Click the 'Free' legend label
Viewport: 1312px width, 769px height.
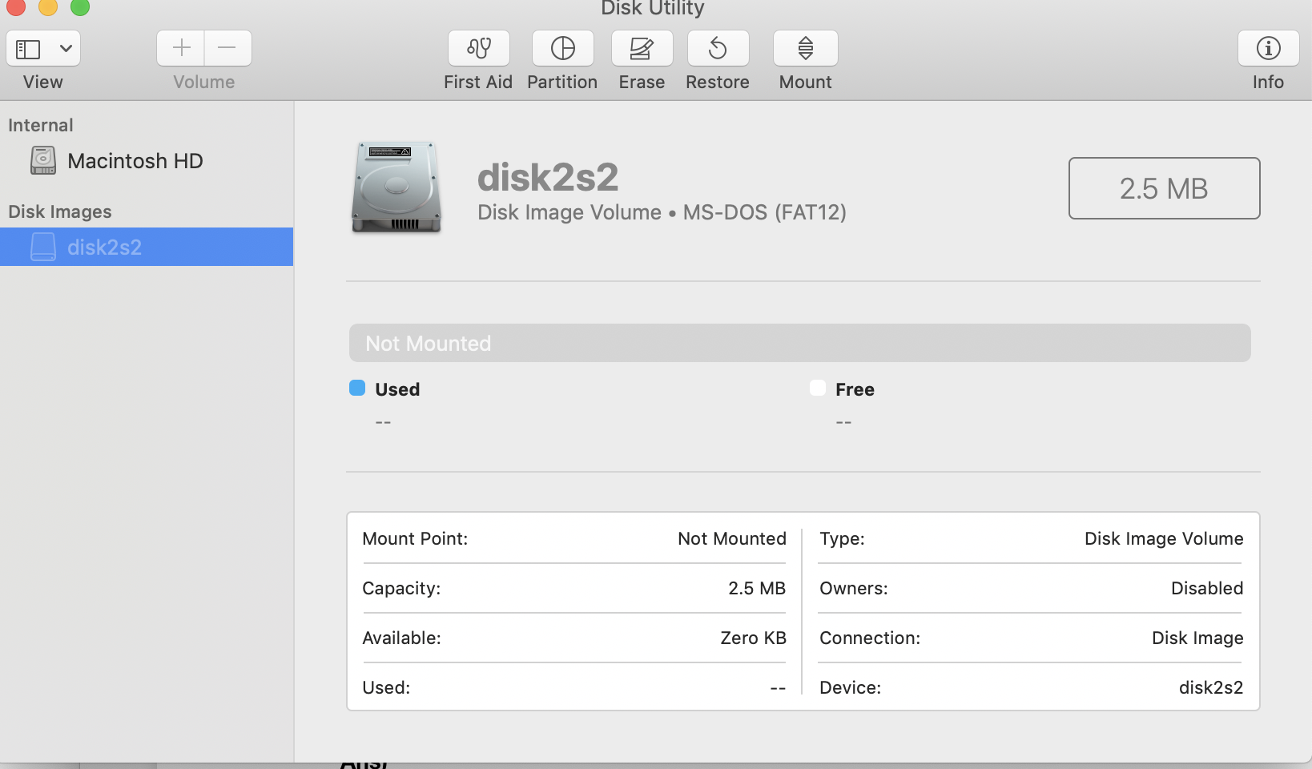click(855, 389)
